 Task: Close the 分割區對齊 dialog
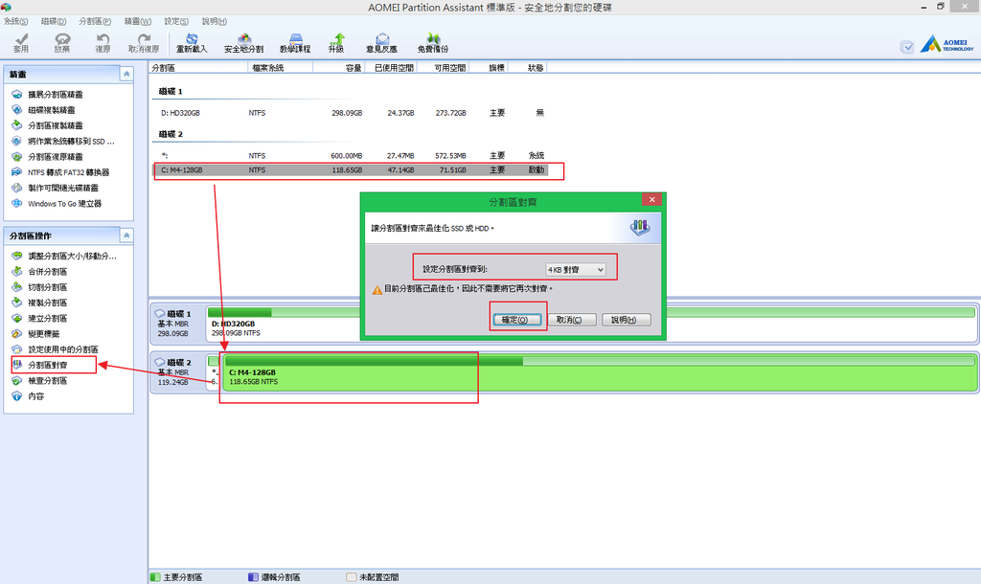pos(651,199)
